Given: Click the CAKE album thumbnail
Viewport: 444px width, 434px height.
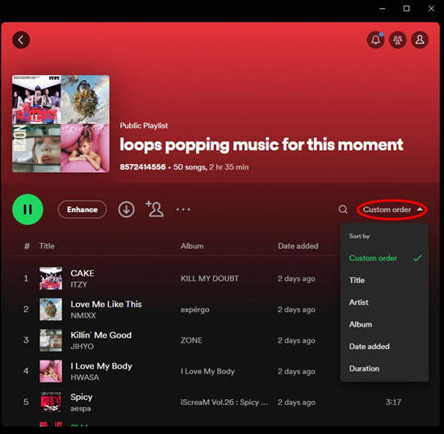Looking at the screenshot, I should pyautogui.click(x=51, y=278).
